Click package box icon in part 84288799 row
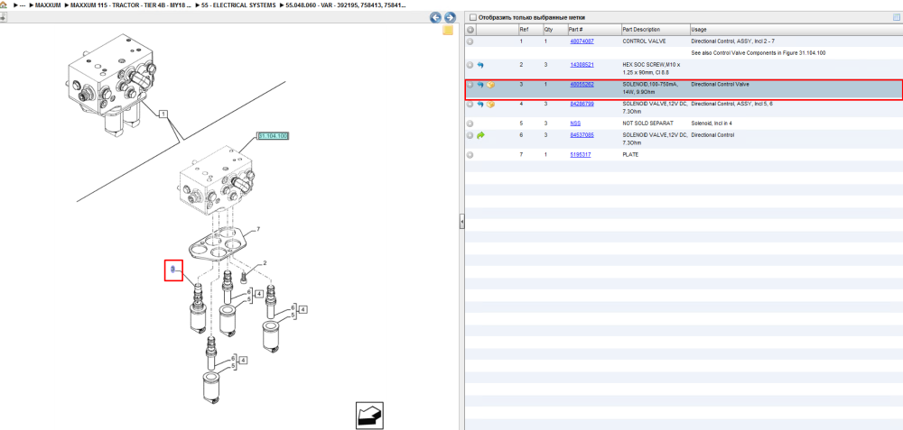This screenshot has height=430, width=903. tap(490, 104)
